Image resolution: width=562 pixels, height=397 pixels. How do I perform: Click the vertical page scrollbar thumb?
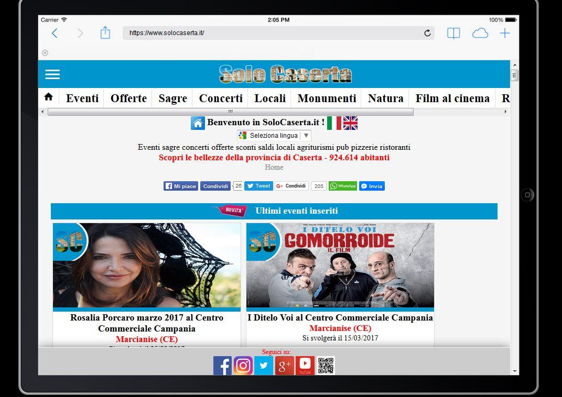click(515, 75)
